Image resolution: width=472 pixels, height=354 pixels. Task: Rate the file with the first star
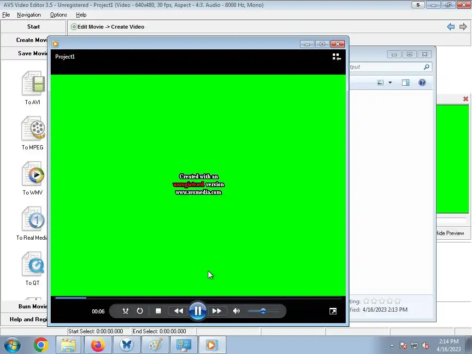pyautogui.click(x=366, y=301)
